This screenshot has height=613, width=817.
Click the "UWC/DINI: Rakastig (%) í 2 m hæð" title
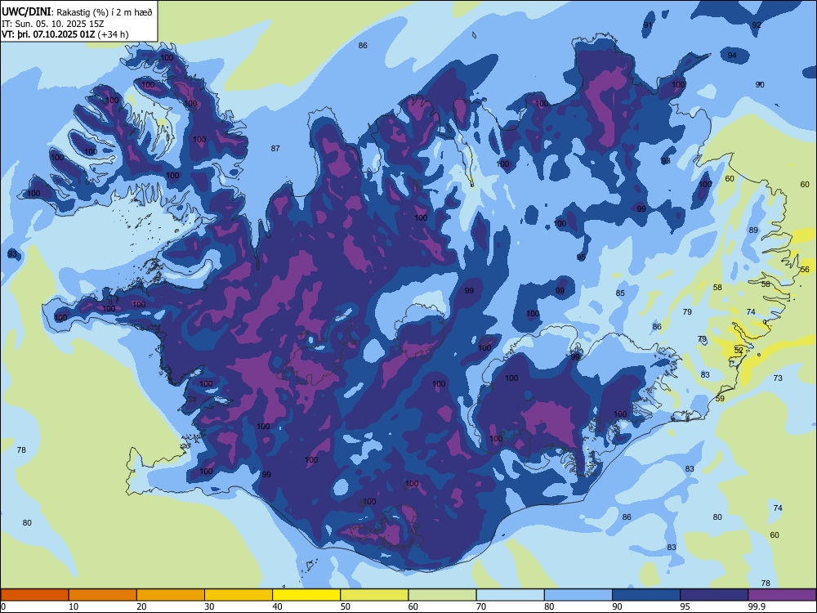point(77,12)
